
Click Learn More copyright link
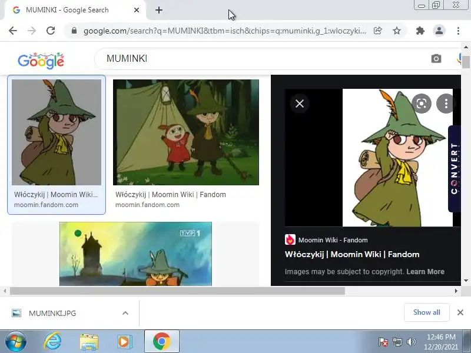pos(425,272)
